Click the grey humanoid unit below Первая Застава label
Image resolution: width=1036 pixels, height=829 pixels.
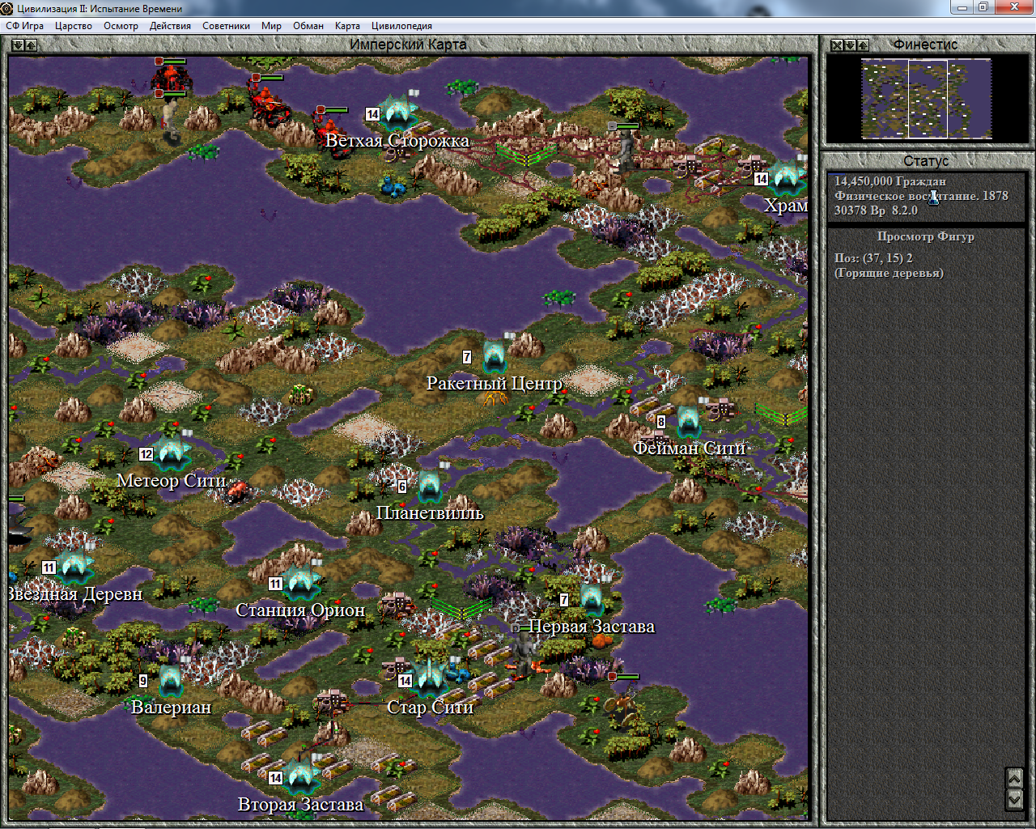pos(526,653)
